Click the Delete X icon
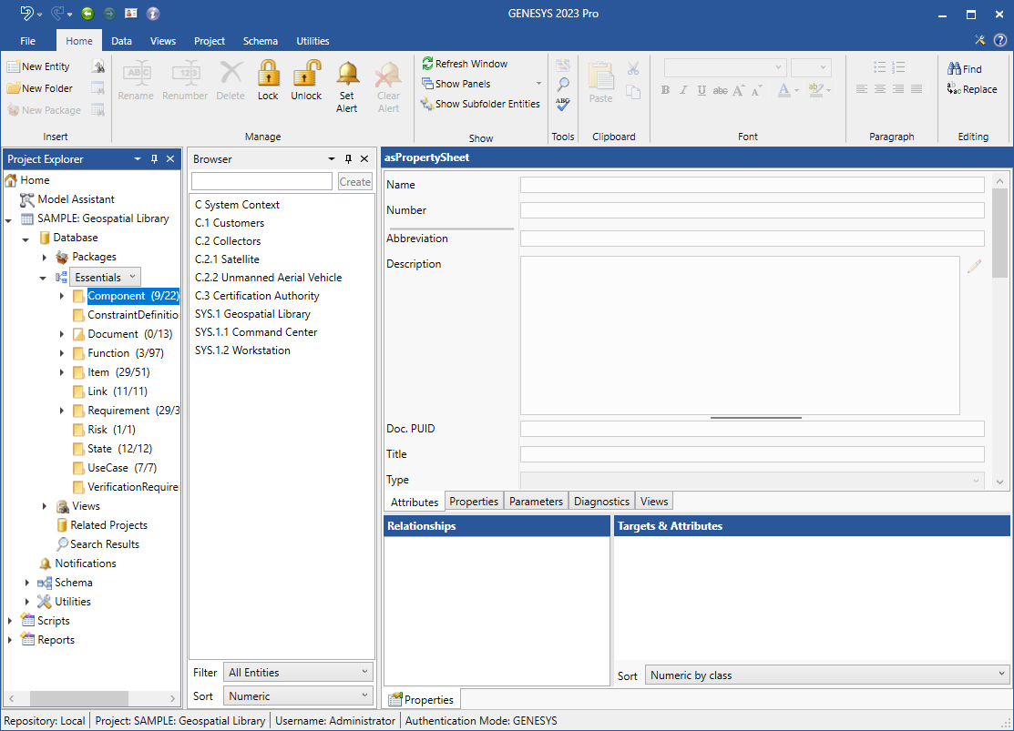This screenshot has height=731, width=1014. point(230,73)
